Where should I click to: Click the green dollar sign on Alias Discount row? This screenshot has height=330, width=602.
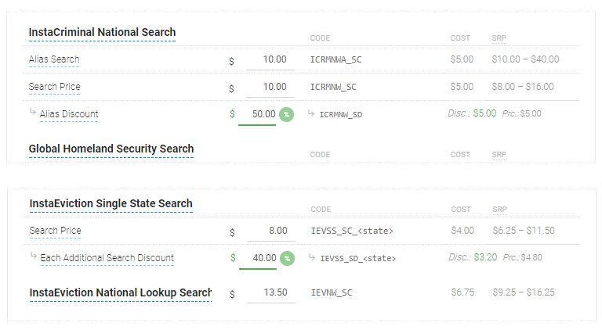pos(232,114)
